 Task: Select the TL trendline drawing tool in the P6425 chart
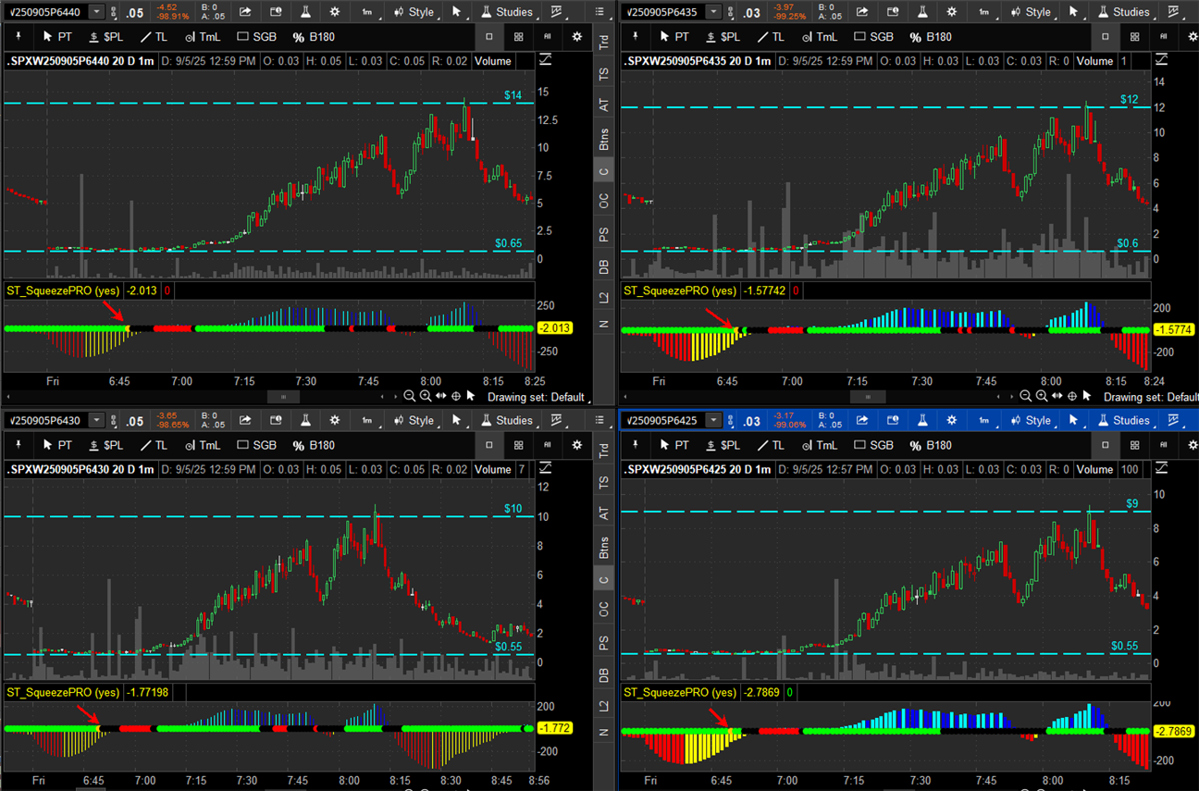point(767,445)
